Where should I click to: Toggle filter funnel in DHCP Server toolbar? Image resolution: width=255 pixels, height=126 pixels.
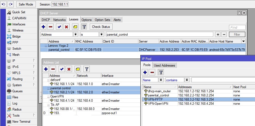click(x=84, y=27)
